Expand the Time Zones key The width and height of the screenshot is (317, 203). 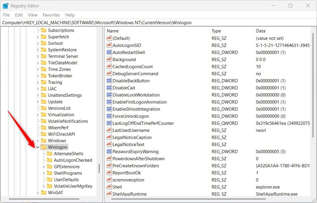coord(38,69)
